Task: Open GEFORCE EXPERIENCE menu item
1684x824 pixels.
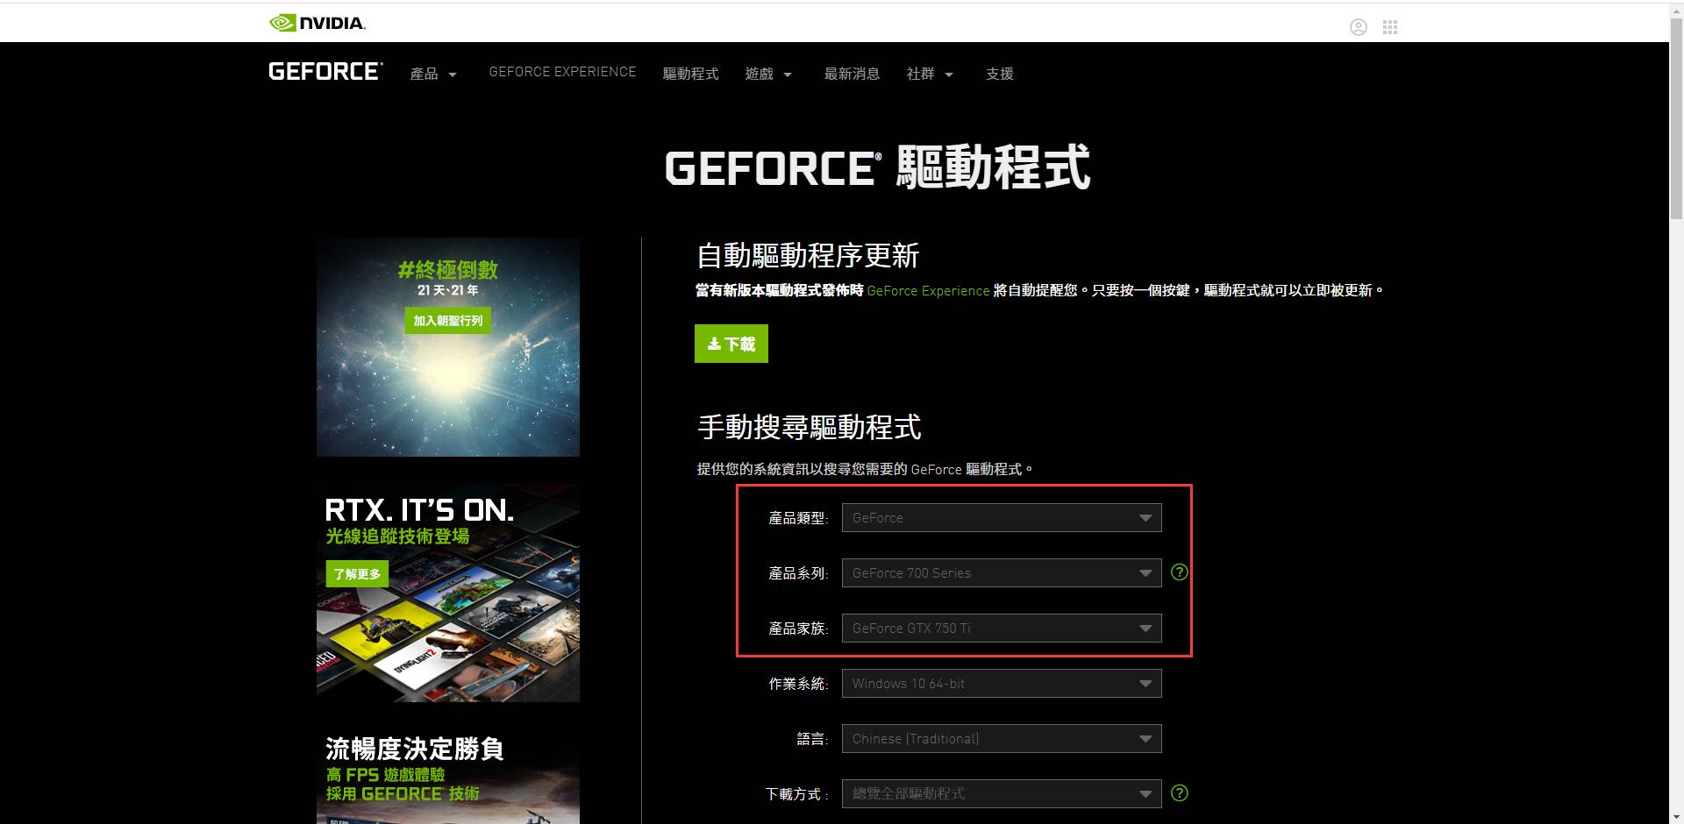Action: pos(562,72)
